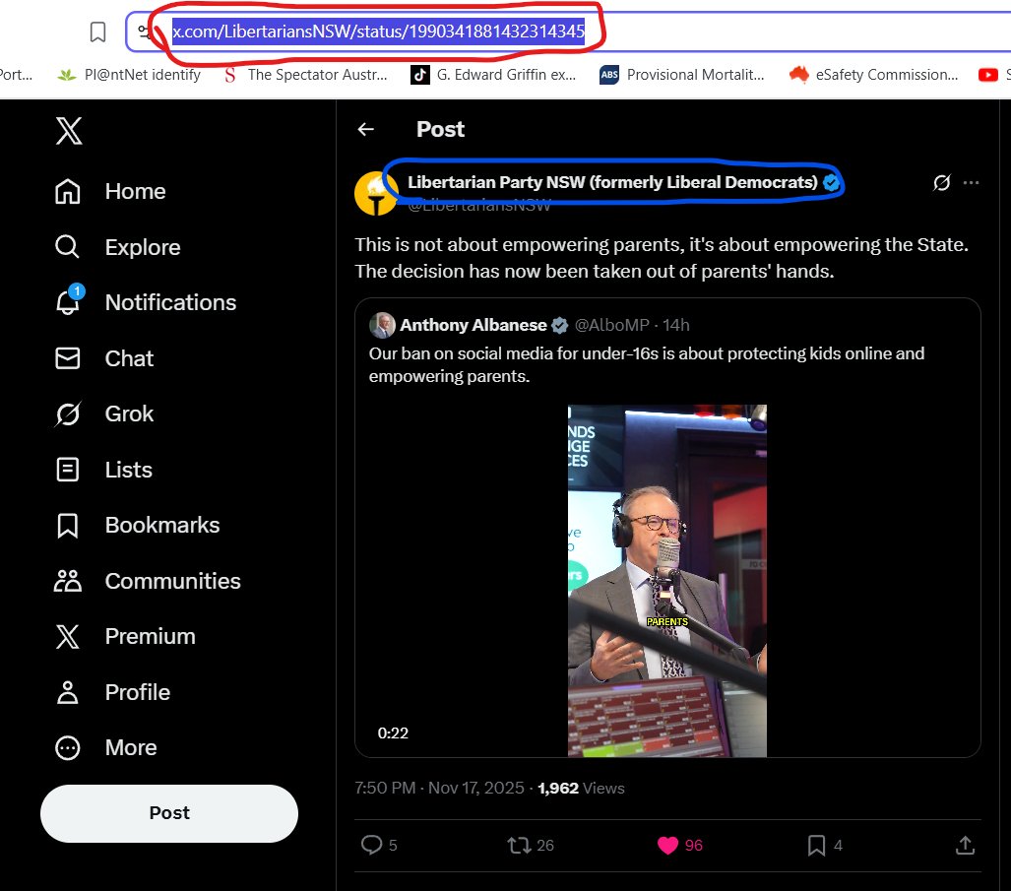Go to the Explore section

tap(117, 247)
